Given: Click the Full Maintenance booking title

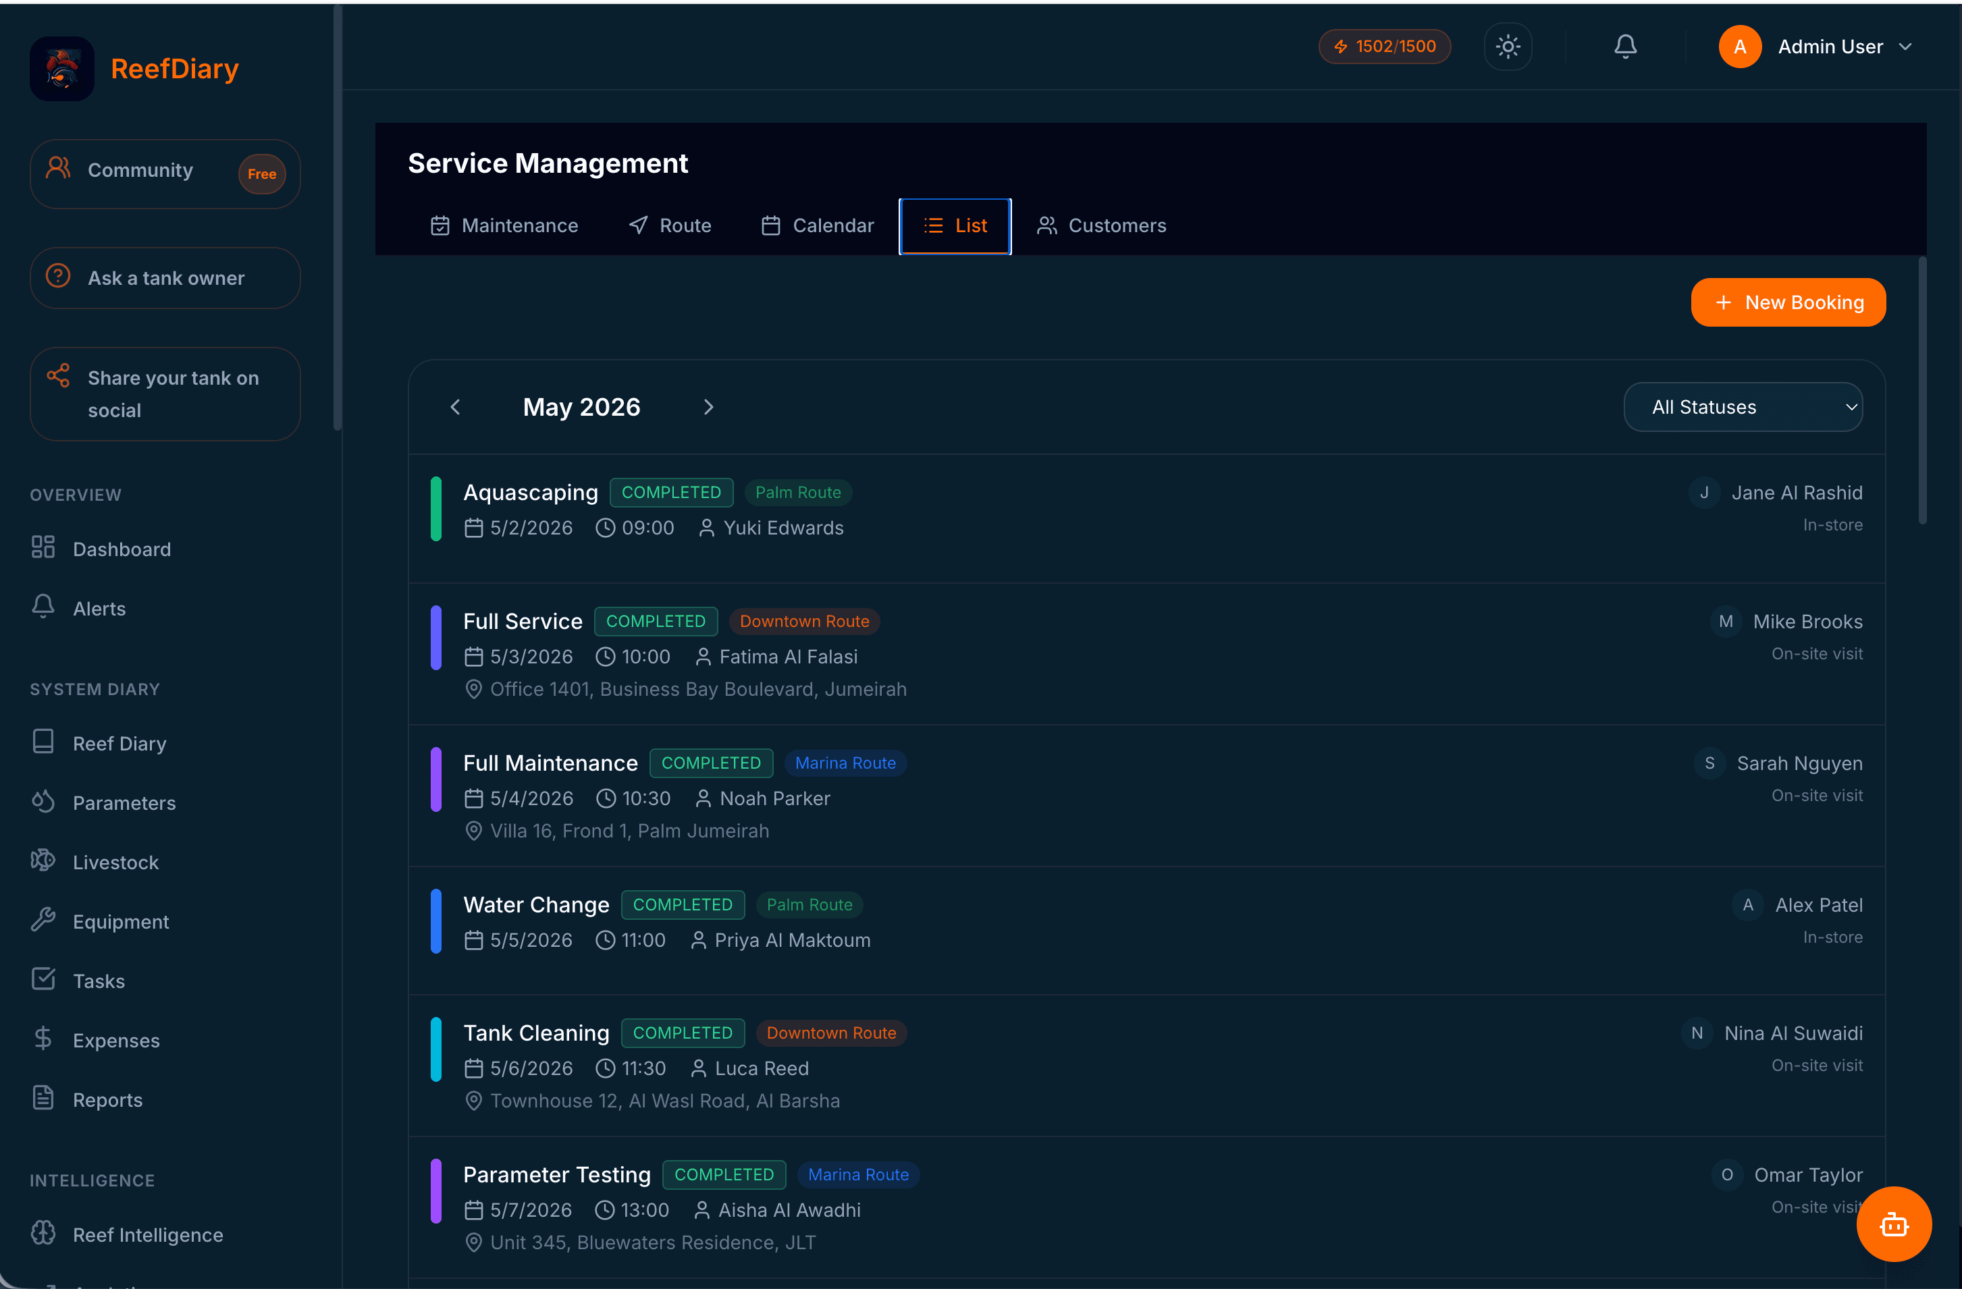Looking at the screenshot, I should [551, 763].
